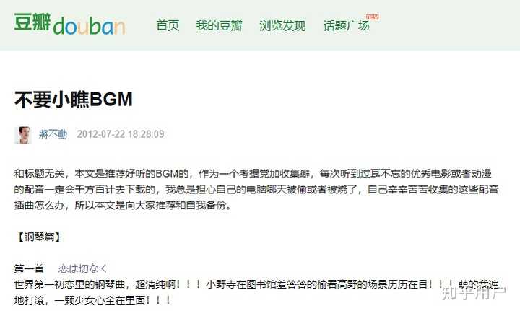
Task: Visit author 將不動's profile link
Action: [53, 134]
